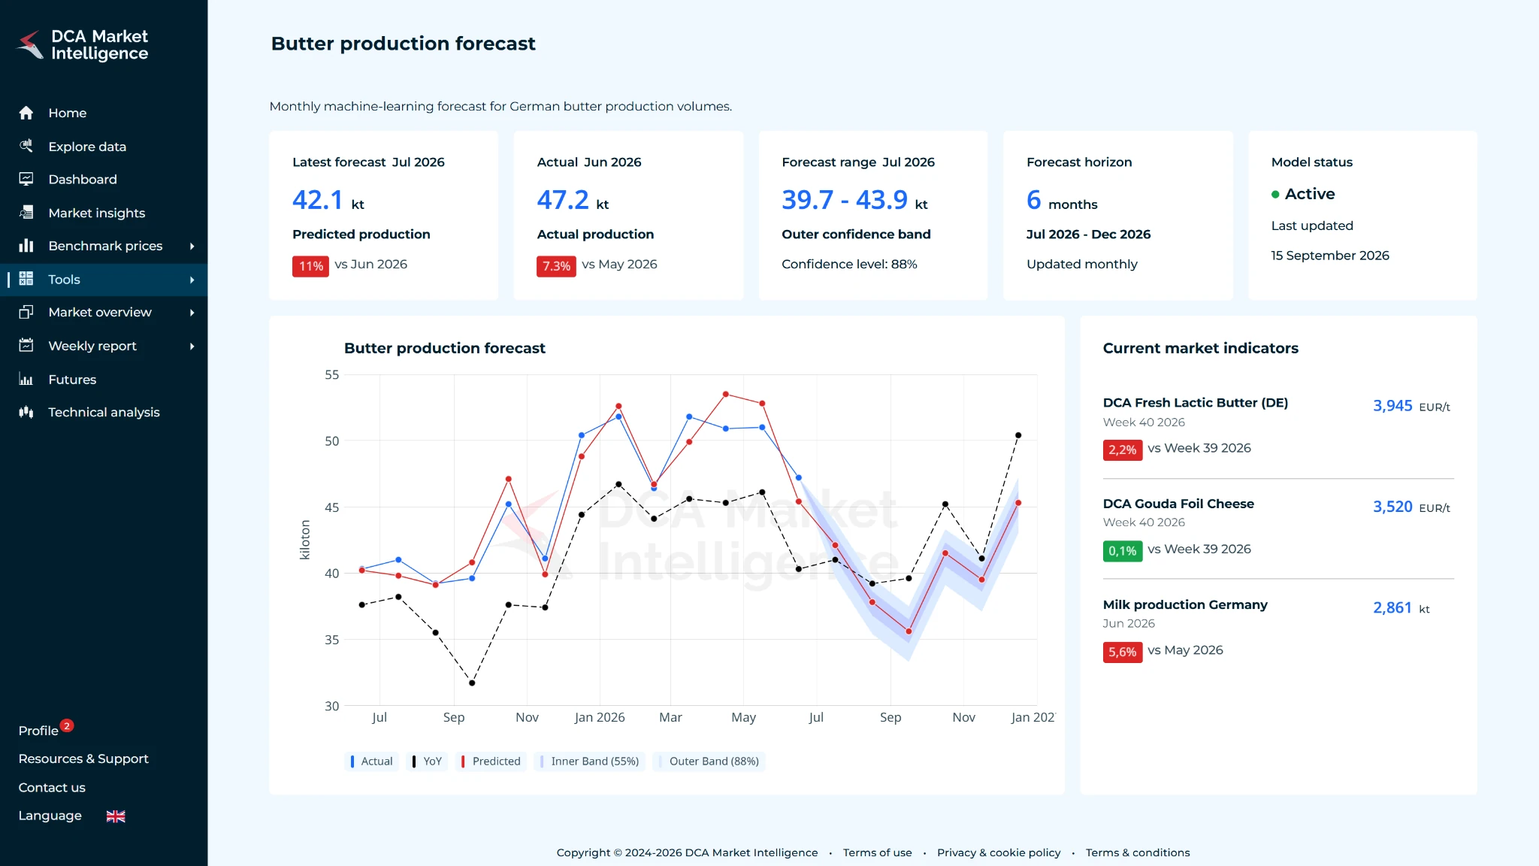Screen dimensions: 1539x866
Task: Open Technical analysis menu item
Action: pos(104,412)
